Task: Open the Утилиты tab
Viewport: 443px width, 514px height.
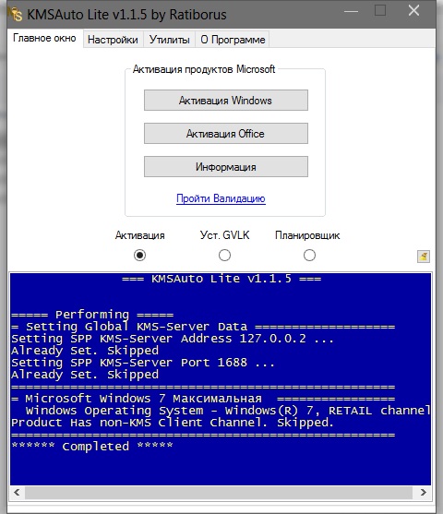Action: click(169, 40)
